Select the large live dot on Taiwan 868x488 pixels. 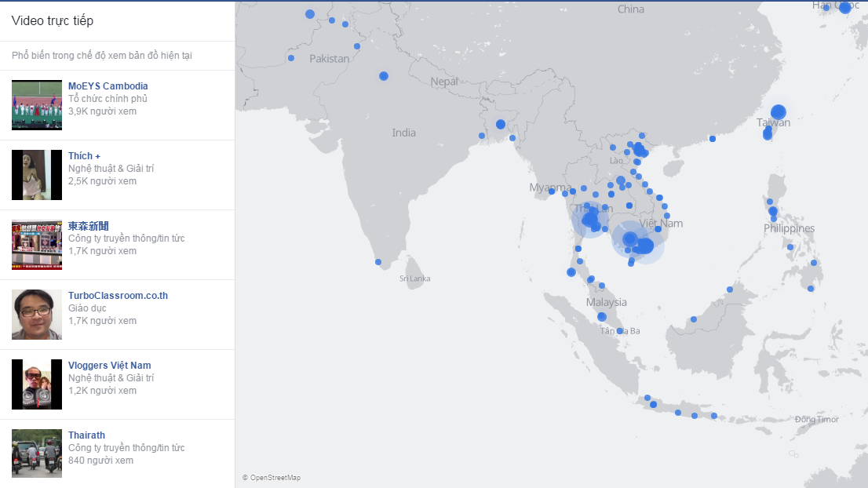point(779,112)
